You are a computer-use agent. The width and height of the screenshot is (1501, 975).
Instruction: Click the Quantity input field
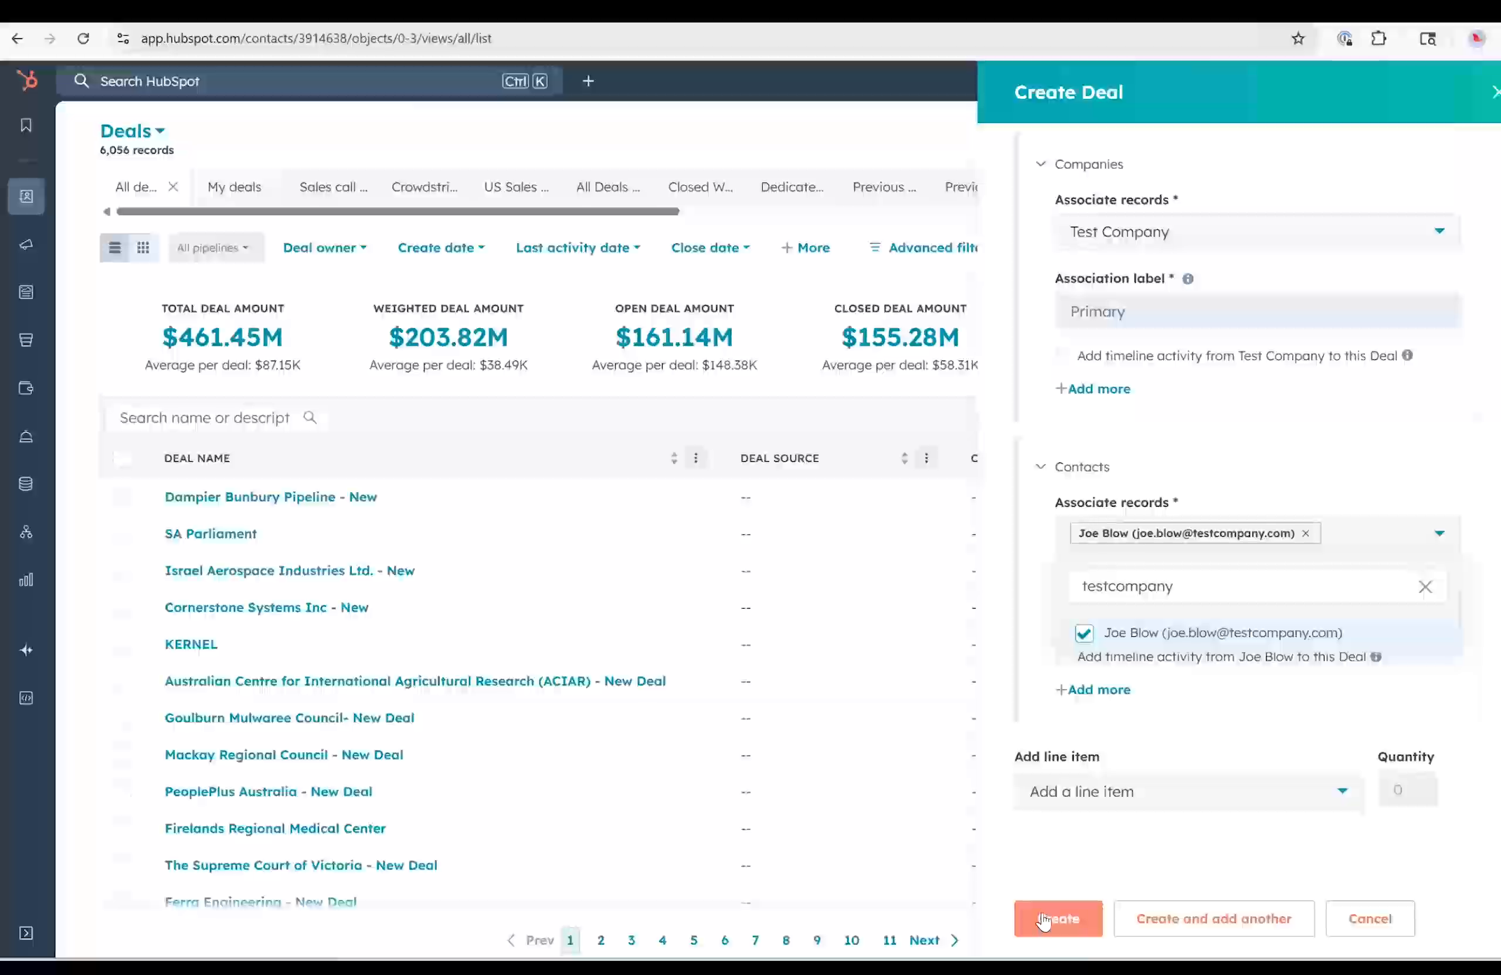(x=1408, y=790)
